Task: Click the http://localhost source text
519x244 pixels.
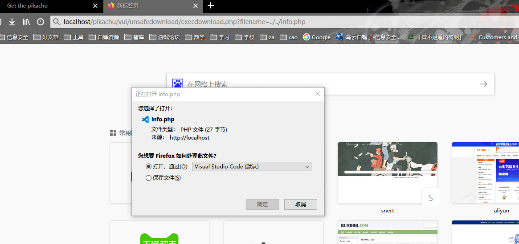Action: tap(190, 138)
